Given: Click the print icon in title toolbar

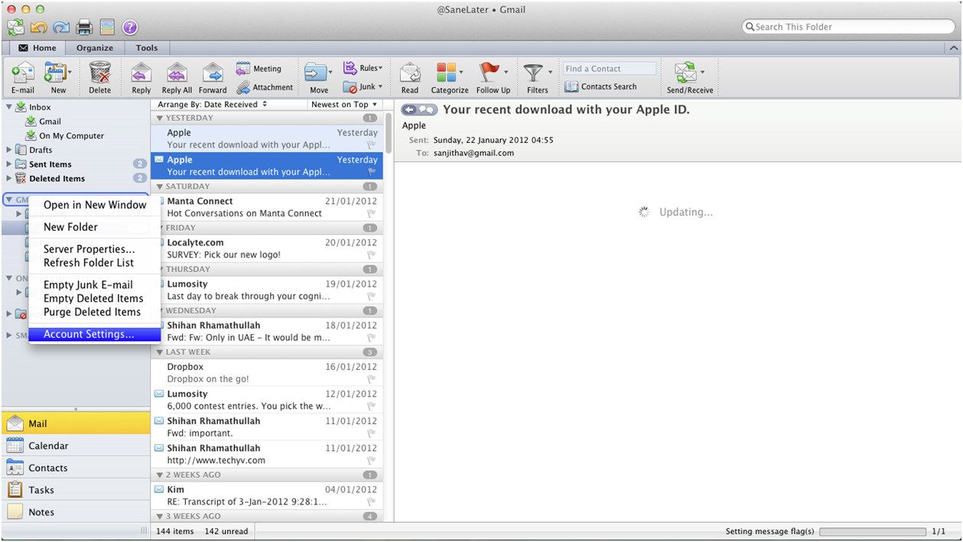Looking at the screenshot, I should (84, 28).
